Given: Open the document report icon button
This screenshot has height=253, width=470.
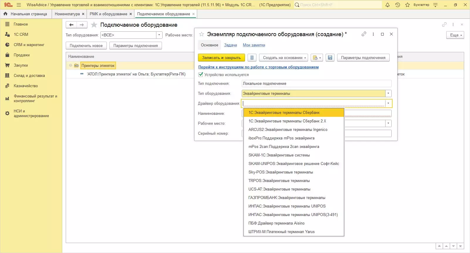Looking at the screenshot, I should [252, 58].
